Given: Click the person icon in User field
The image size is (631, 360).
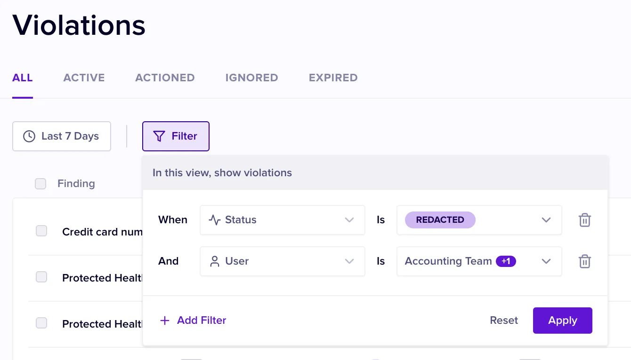Looking at the screenshot, I should click(215, 261).
